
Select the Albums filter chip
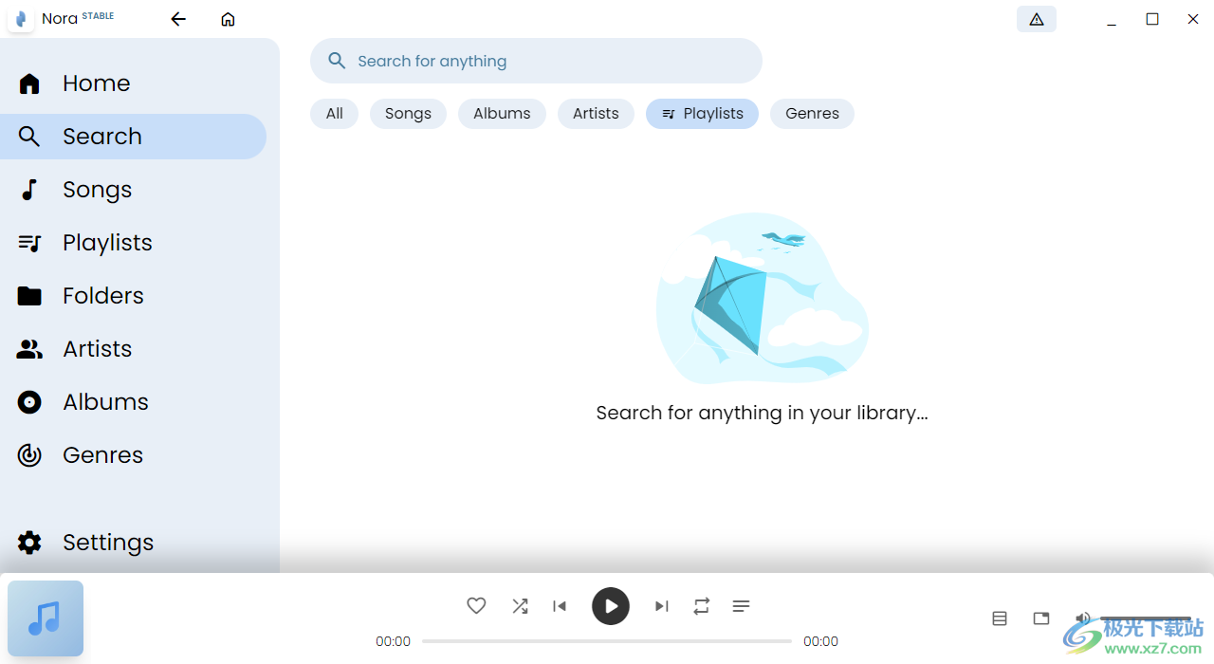tap(502, 114)
